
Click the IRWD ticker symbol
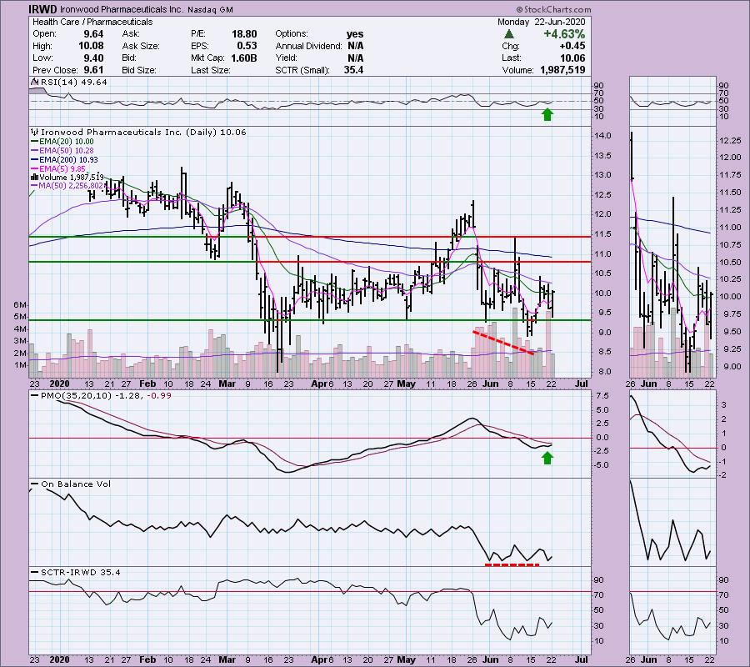pos(43,9)
